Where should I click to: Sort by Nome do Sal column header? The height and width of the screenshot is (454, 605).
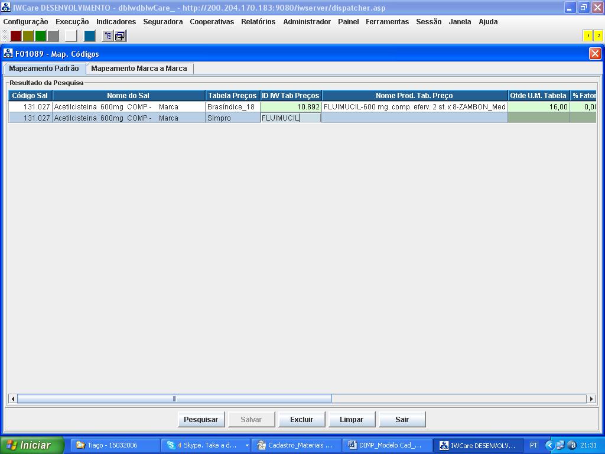(x=128, y=96)
